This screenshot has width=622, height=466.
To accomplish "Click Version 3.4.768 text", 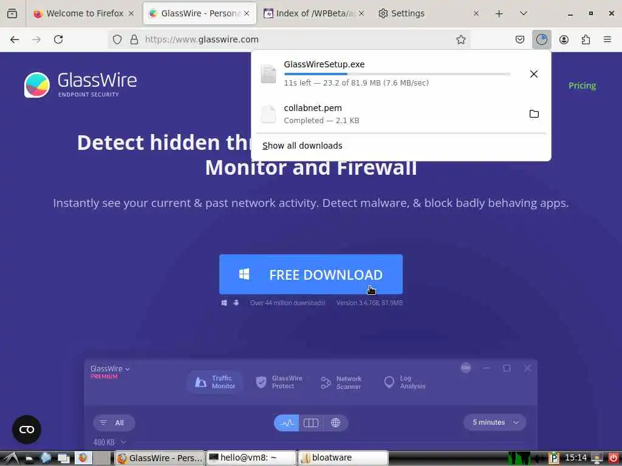I will pyautogui.click(x=369, y=303).
